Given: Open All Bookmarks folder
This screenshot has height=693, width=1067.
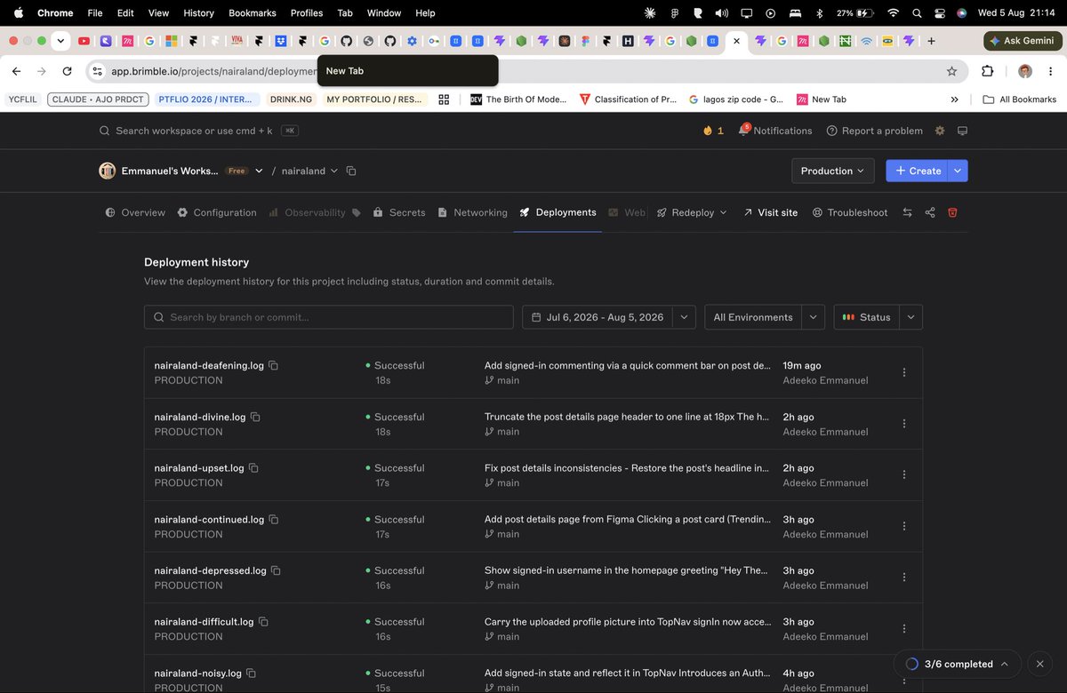Looking at the screenshot, I should tap(1019, 100).
